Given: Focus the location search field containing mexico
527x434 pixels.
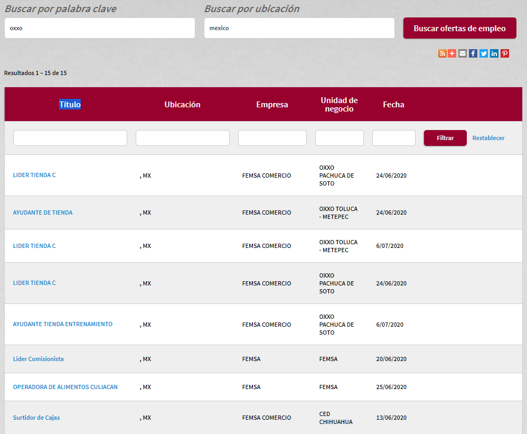Looking at the screenshot, I should coord(299,28).
